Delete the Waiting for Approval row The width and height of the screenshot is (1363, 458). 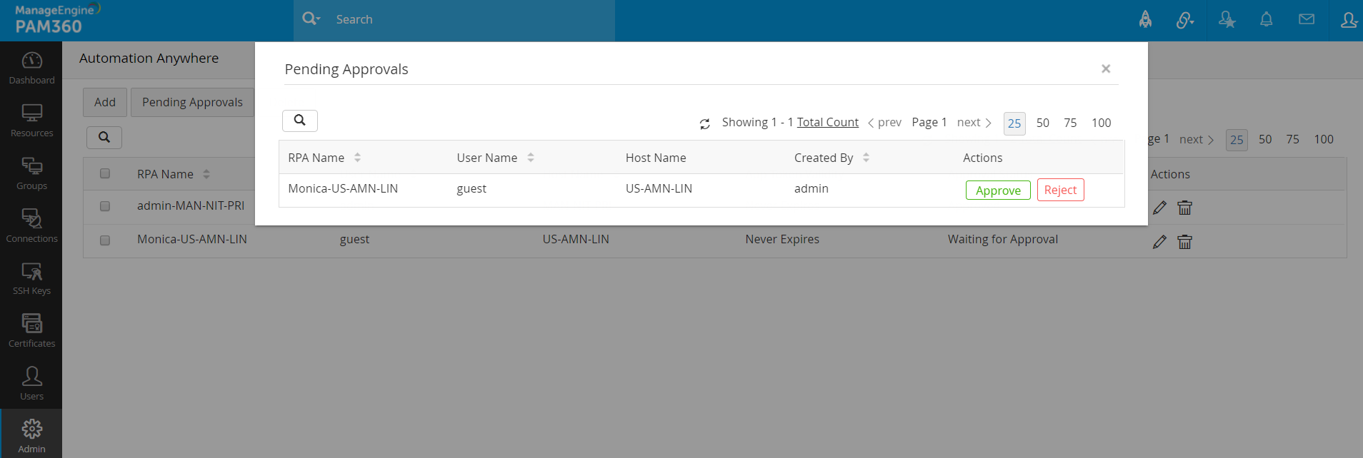[x=1184, y=242]
